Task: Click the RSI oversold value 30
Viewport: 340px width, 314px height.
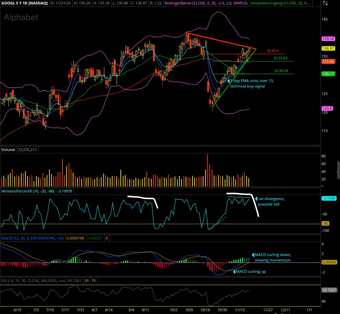Action: 86,281
